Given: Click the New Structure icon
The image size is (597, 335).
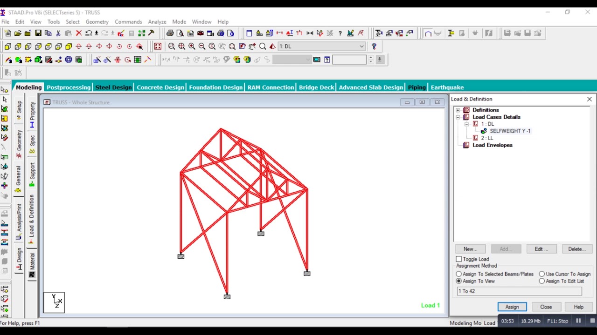Looking at the screenshot, I should 7,33.
